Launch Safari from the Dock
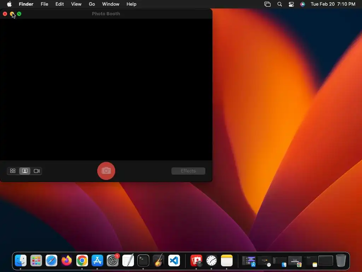Image resolution: width=362 pixels, height=272 pixels. [x=51, y=261]
